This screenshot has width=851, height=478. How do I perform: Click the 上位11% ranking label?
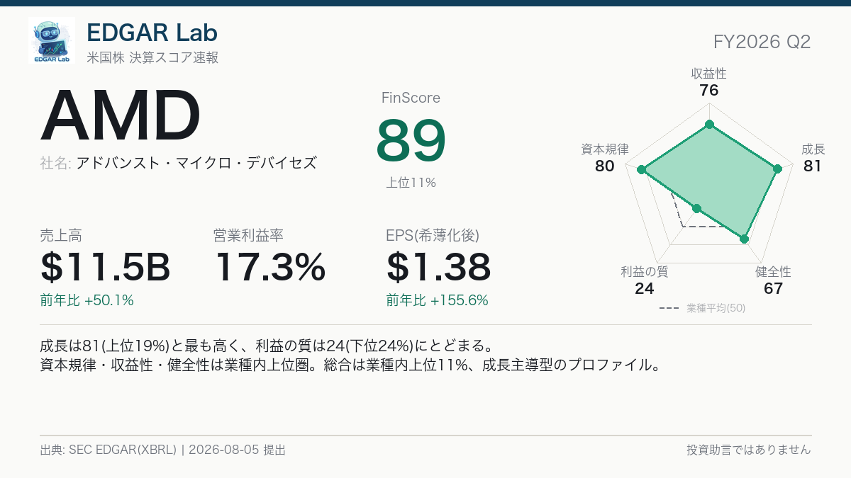[411, 183]
